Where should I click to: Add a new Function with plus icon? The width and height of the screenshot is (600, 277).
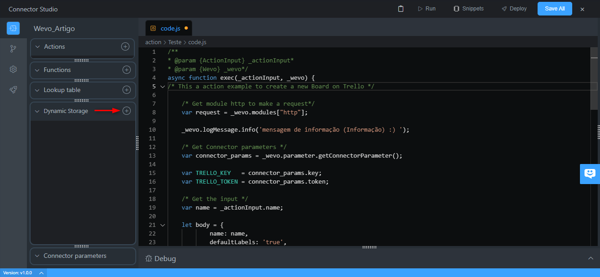point(127,70)
